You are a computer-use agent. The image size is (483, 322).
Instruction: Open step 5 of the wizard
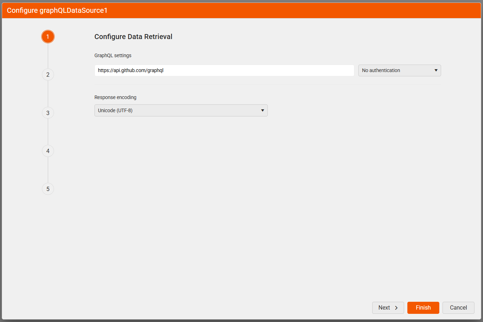pos(48,189)
